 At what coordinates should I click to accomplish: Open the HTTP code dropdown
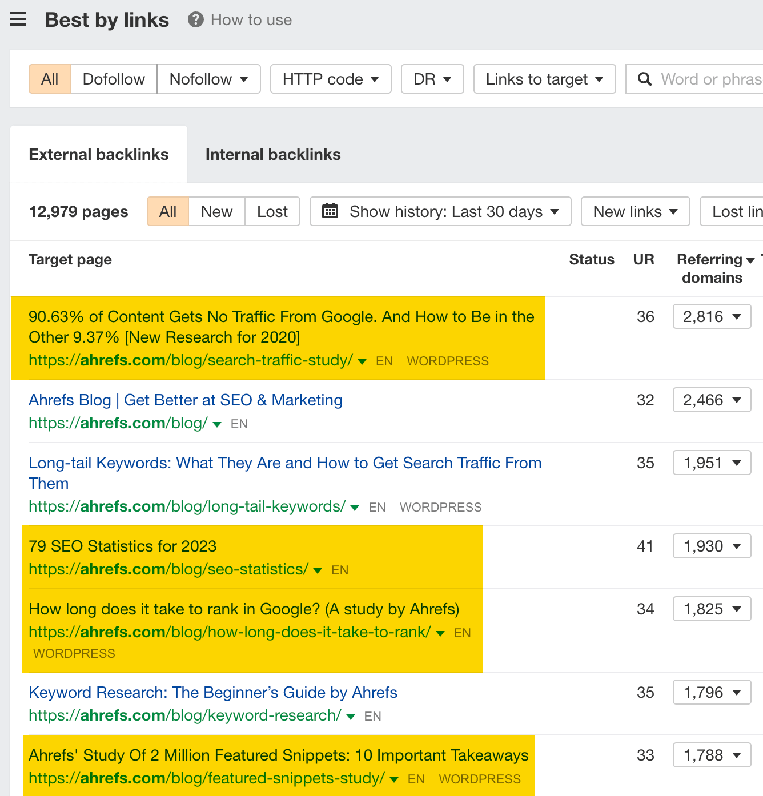click(x=330, y=79)
